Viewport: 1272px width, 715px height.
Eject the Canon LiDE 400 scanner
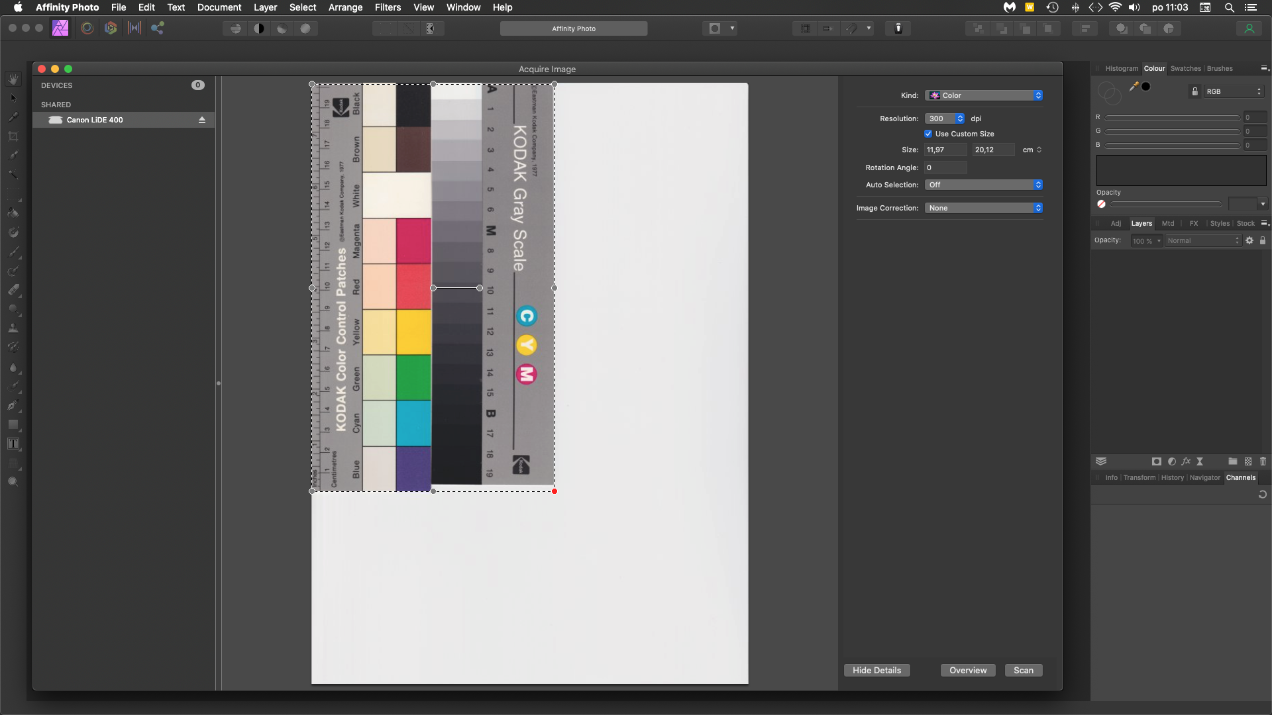click(x=202, y=120)
